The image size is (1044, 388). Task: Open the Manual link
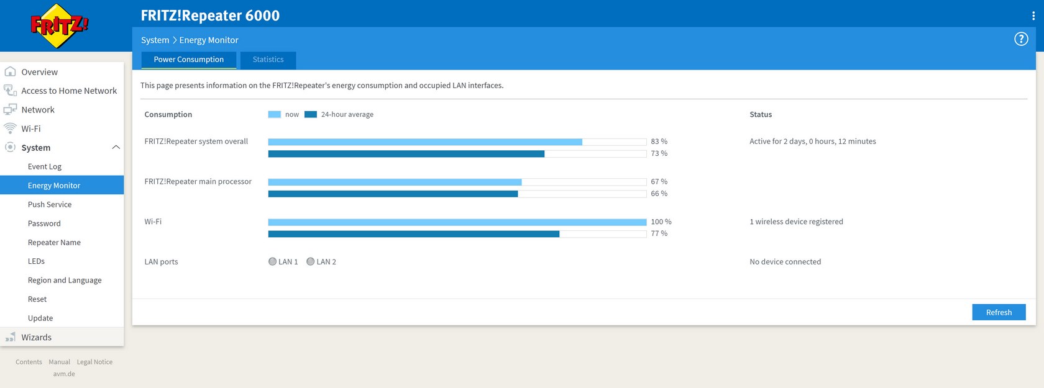click(60, 362)
